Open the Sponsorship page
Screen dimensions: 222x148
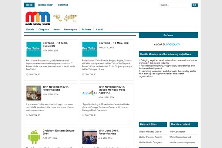(45, 5)
